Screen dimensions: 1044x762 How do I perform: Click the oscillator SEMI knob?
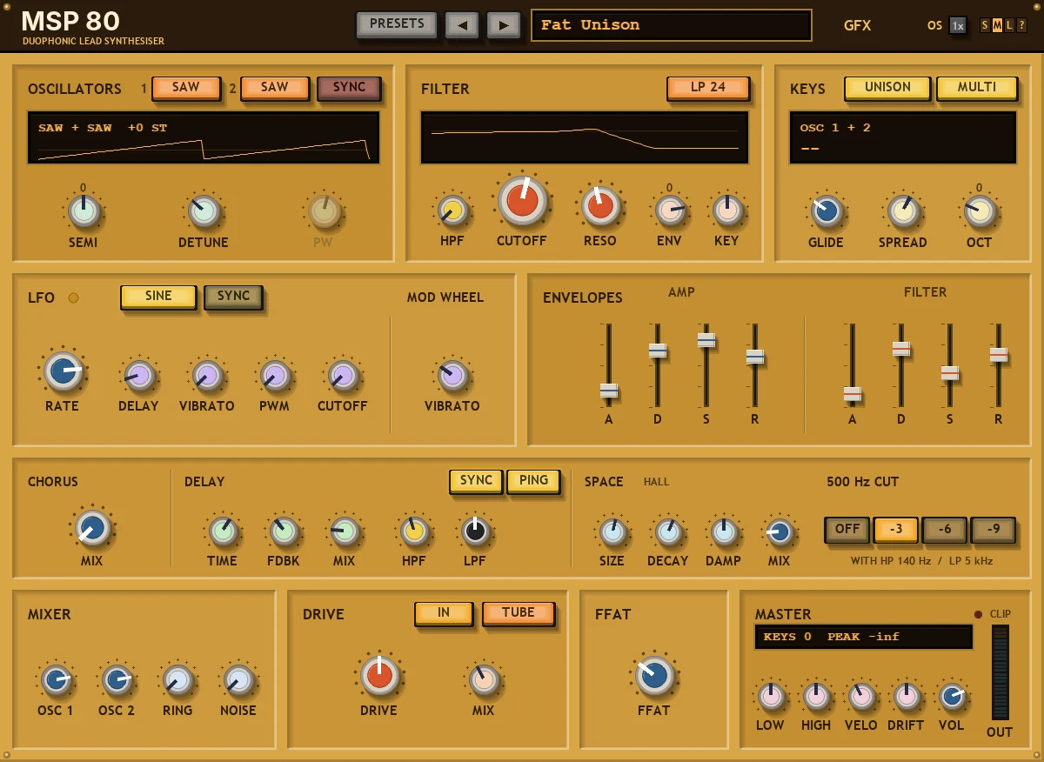pyautogui.click(x=84, y=211)
